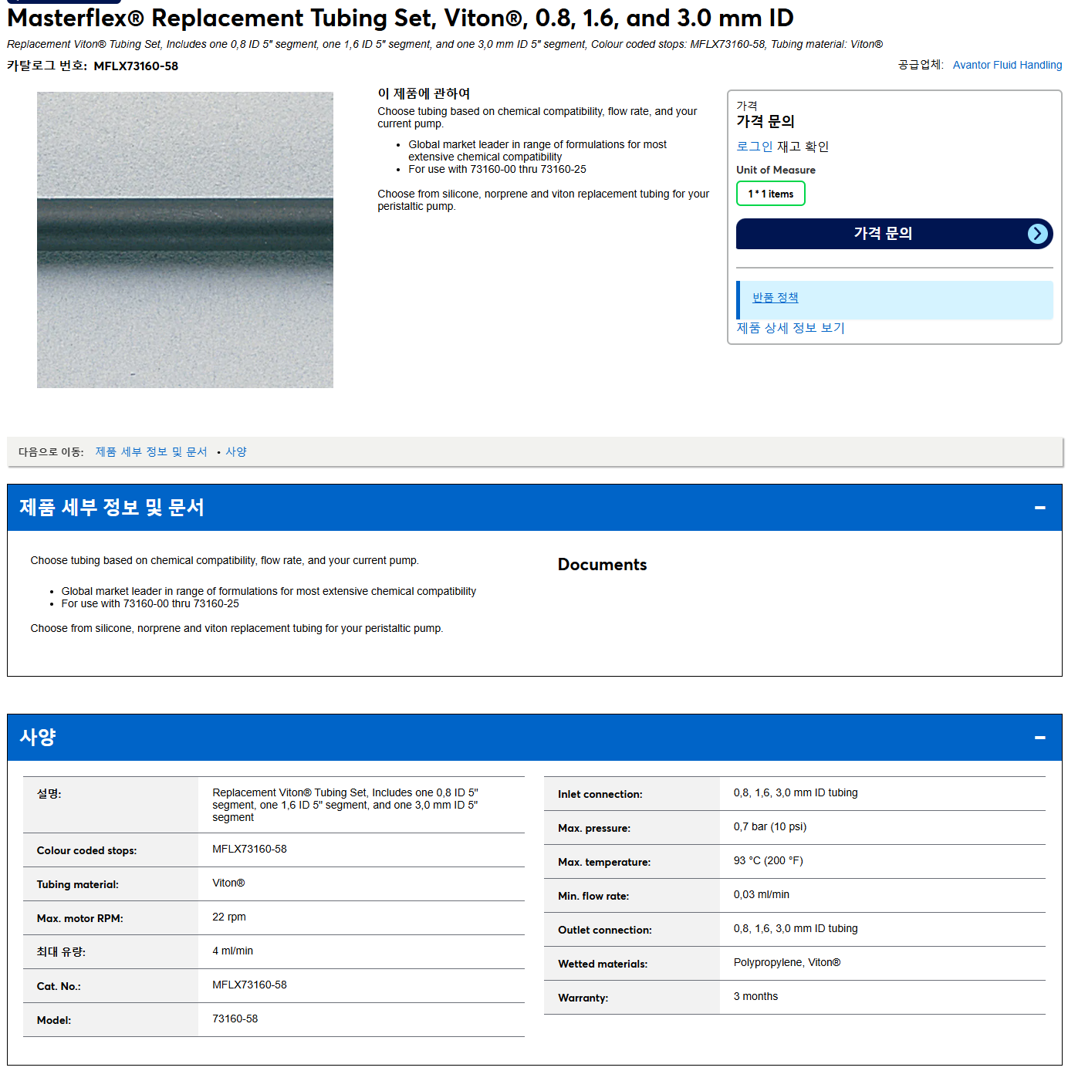Click the Colour coded stops MFLX73160-58 value

tap(249, 850)
